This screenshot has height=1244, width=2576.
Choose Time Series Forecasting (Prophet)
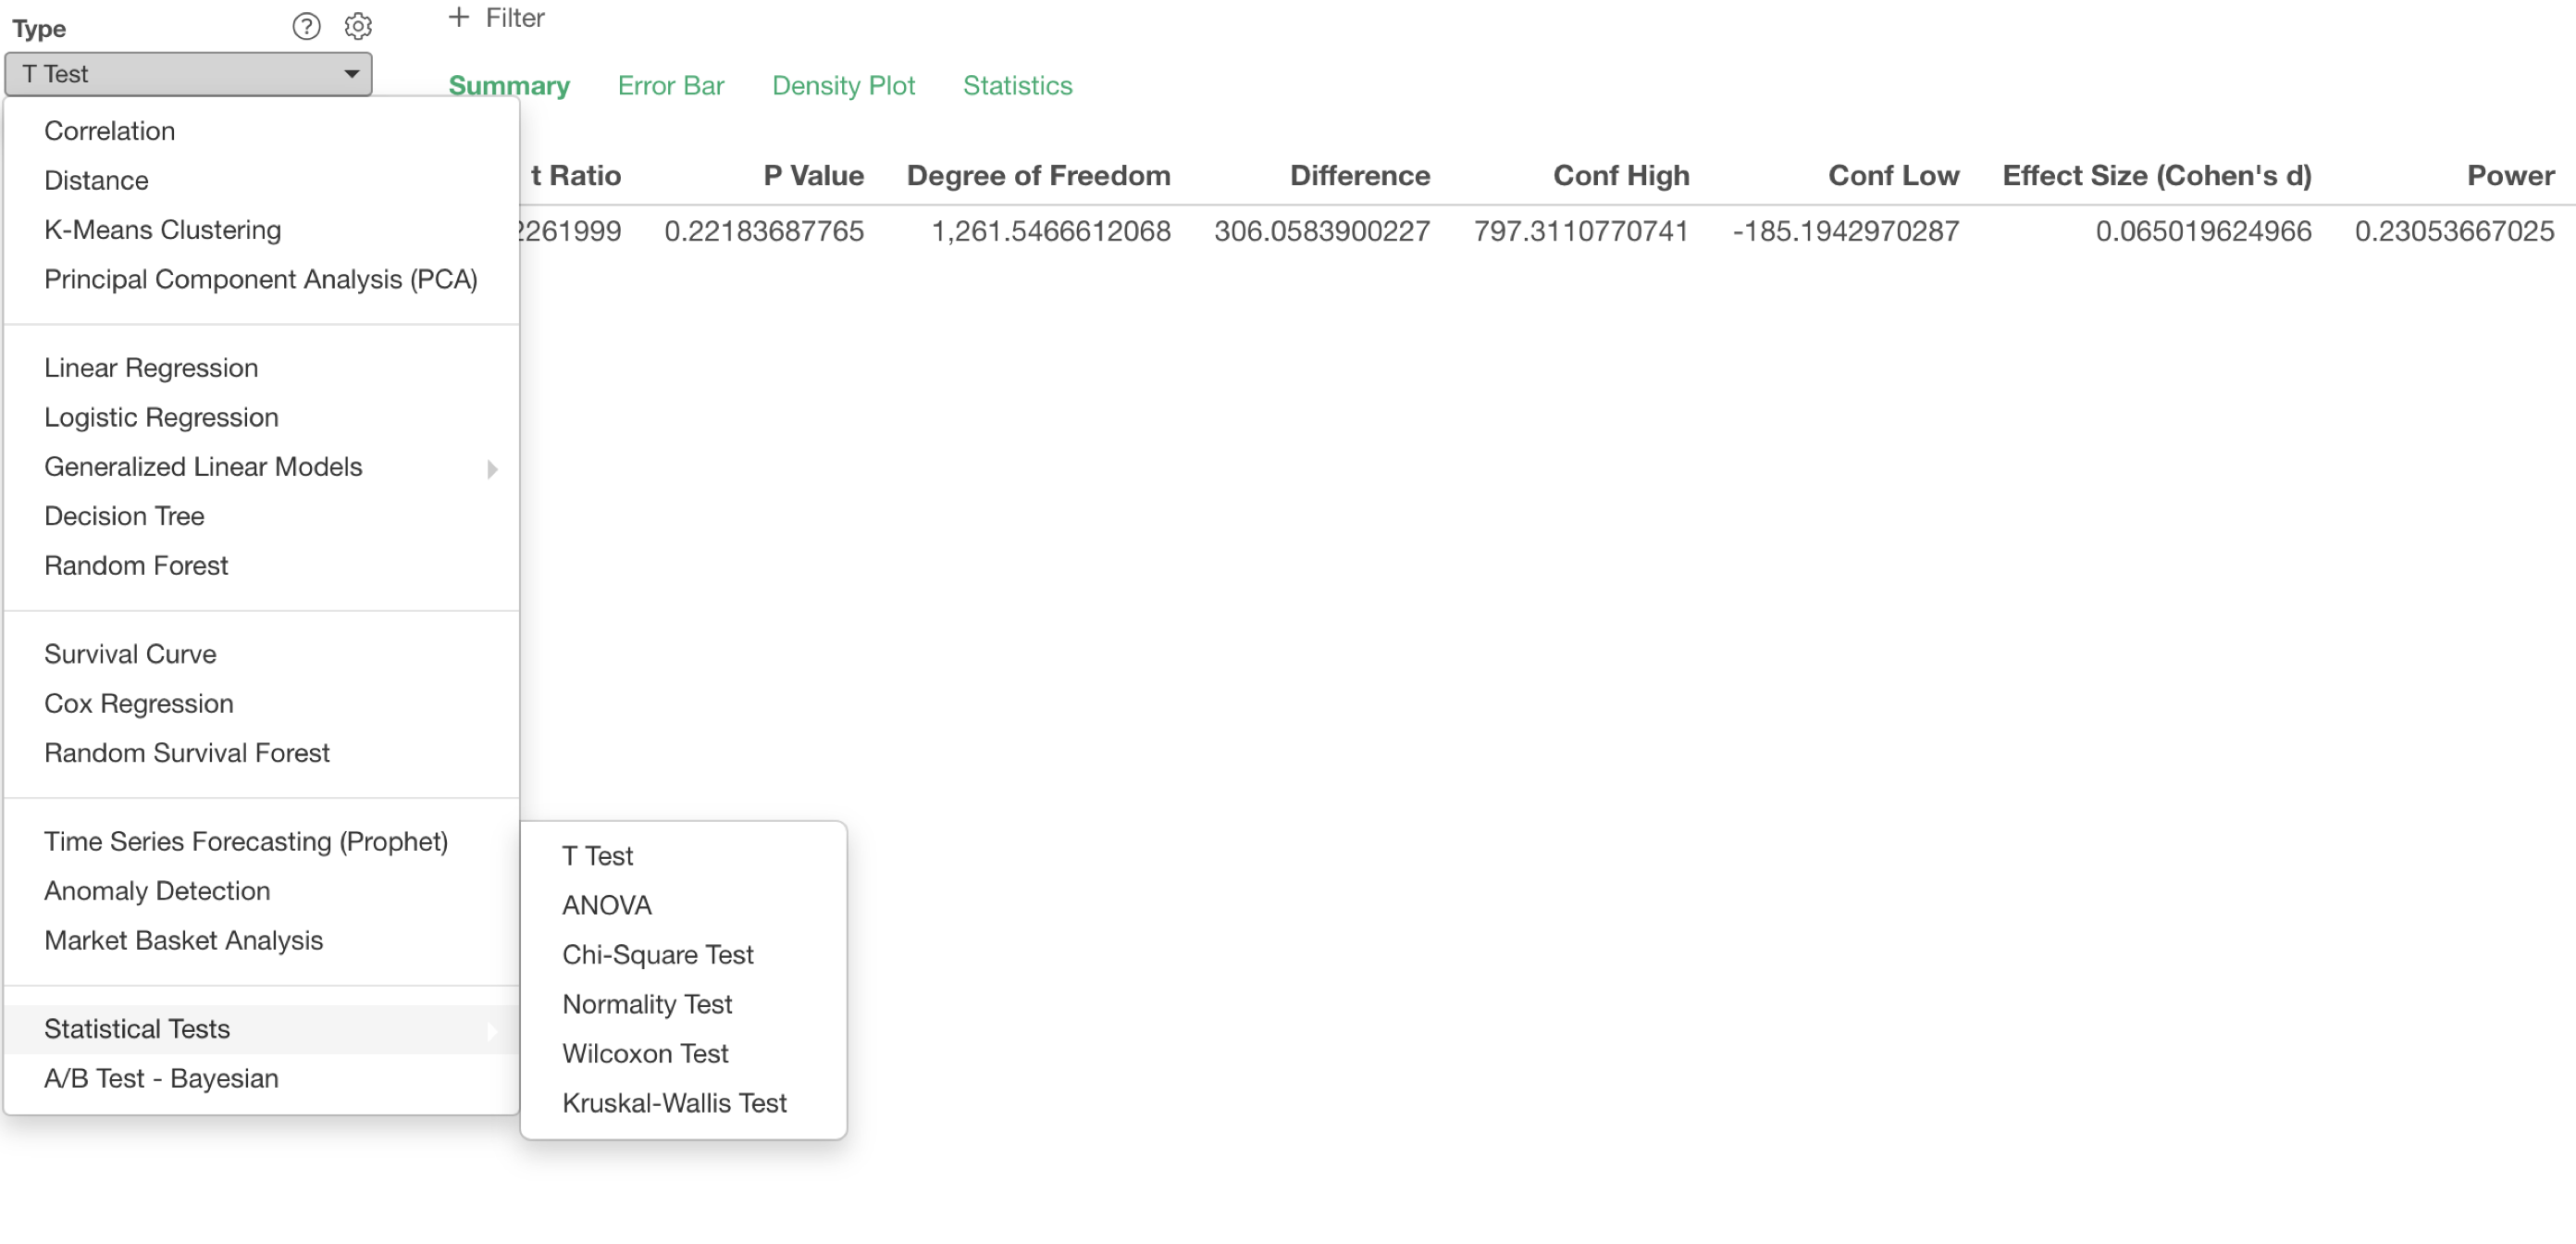(x=262, y=842)
